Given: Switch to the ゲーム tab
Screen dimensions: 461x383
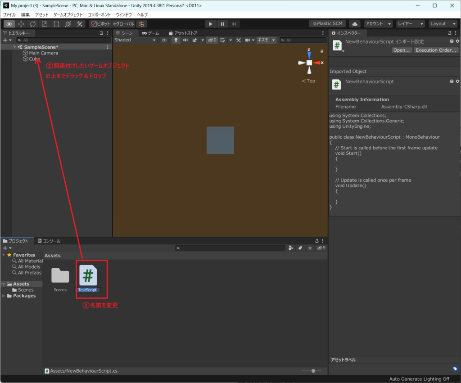Looking at the screenshot, I should point(150,33).
